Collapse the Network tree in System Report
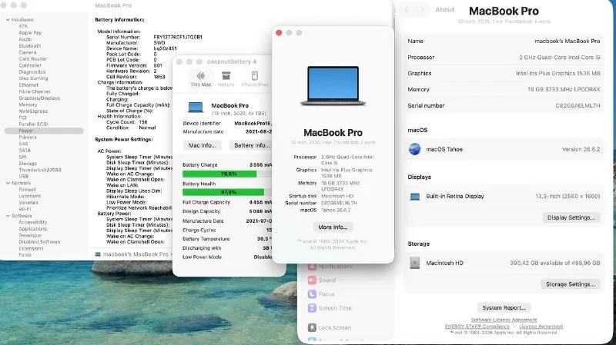This screenshot has width=616, height=345. pos(8,183)
